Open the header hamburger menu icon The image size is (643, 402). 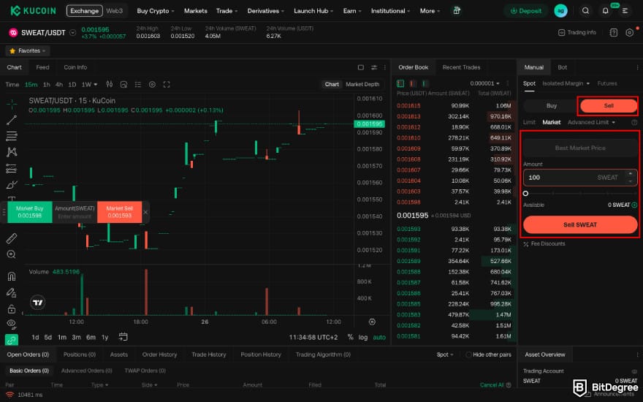click(x=625, y=11)
